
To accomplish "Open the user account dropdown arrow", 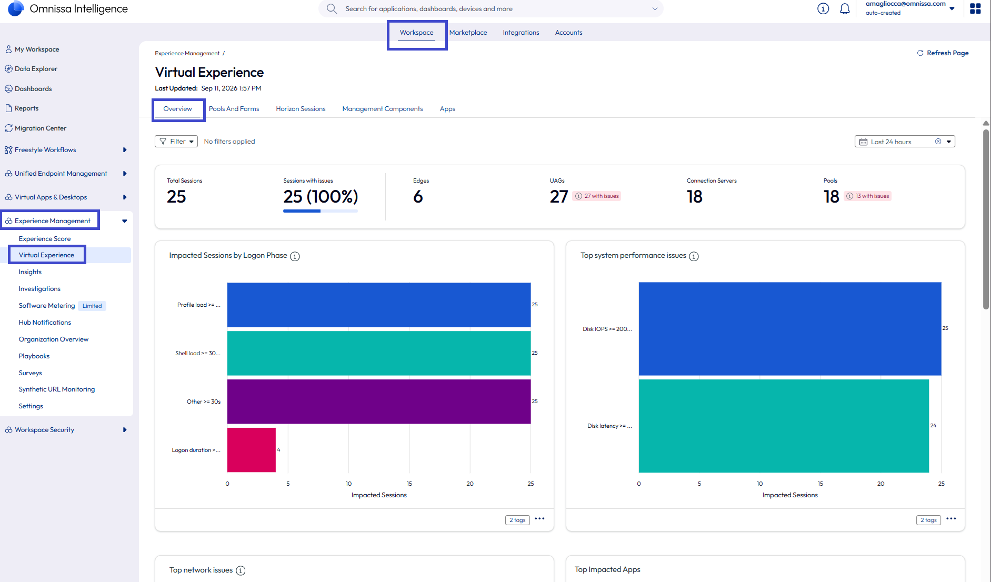I will [x=952, y=8].
